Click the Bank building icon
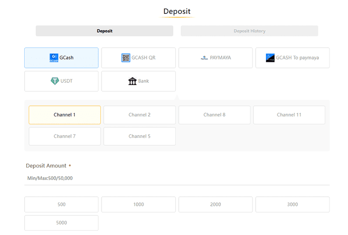 133,81
